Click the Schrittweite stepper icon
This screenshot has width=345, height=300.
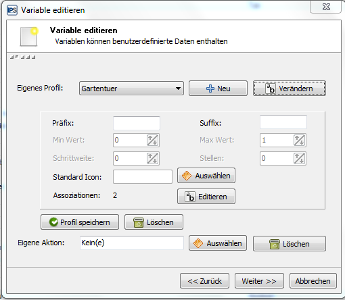coord(153,158)
